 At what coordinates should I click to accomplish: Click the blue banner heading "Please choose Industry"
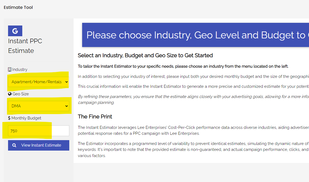coord(195,35)
